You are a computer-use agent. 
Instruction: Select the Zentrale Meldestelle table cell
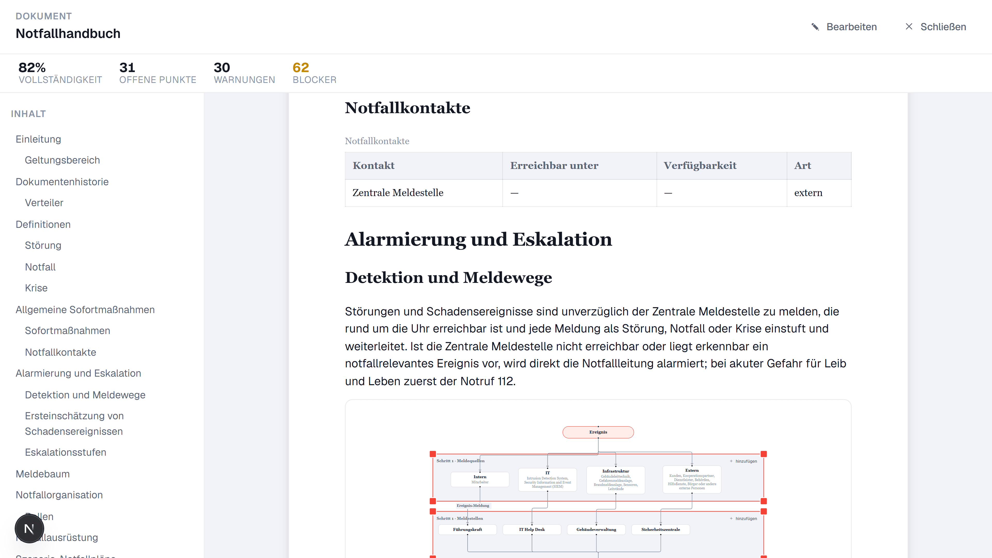coord(424,193)
